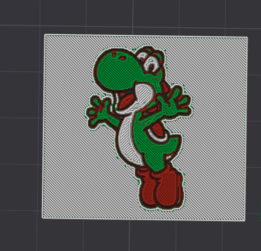Click Yoshi's red boots on the print
This screenshot has width=261, height=251.
click(161, 187)
